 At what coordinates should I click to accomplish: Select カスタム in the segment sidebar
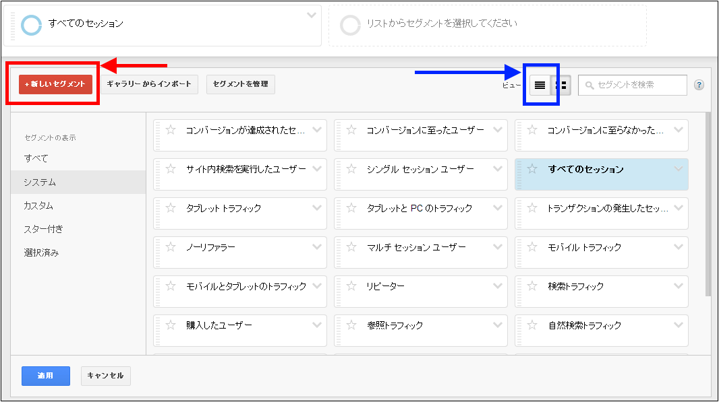[38, 205]
